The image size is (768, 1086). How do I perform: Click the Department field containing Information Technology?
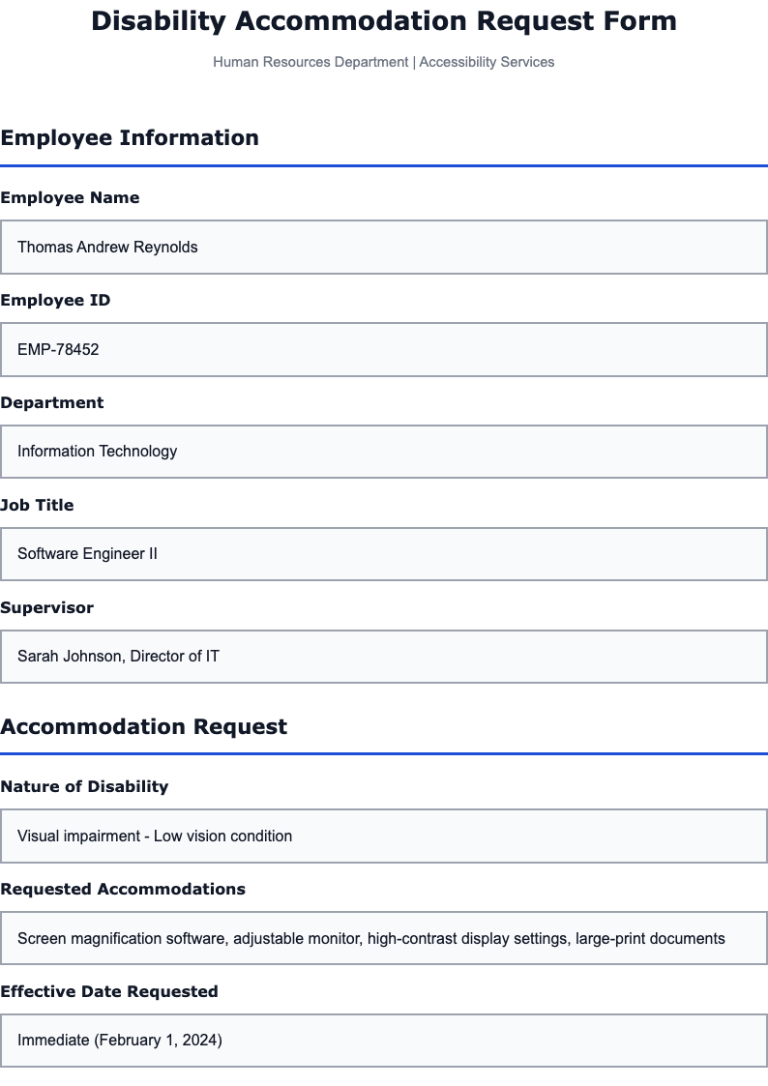pos(384,452)
